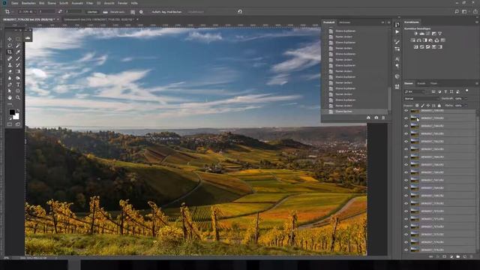480x270 pixels.
Task: Select the Eyedropper tool
Action: click(18, 52)
